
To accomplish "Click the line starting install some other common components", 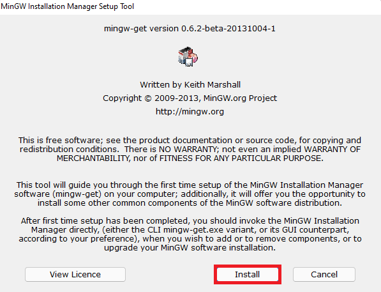I will tap(190, 203).
